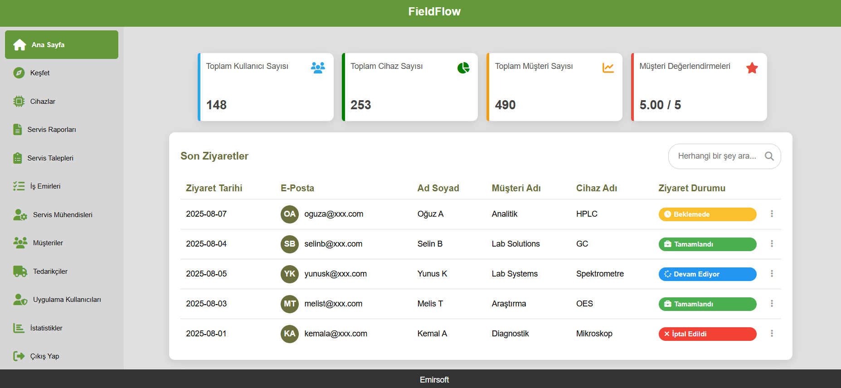841x388 pixels.
Task: Go to Servis Raporları page
Action: pos(51,130)
